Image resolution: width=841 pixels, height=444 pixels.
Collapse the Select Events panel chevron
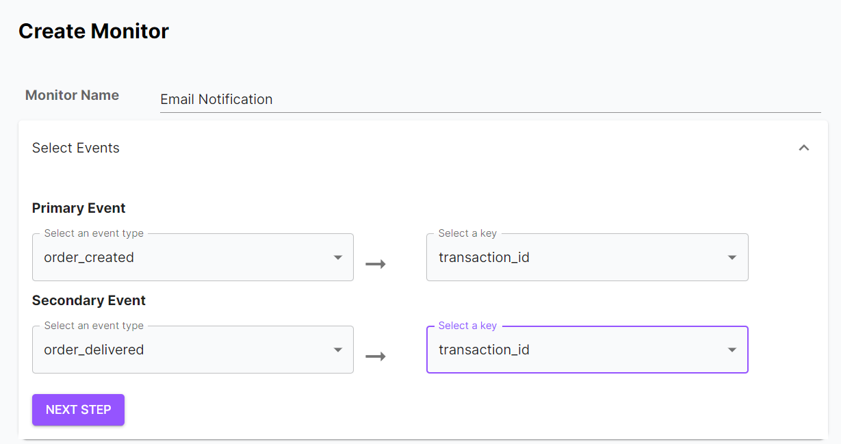point(804,148)
